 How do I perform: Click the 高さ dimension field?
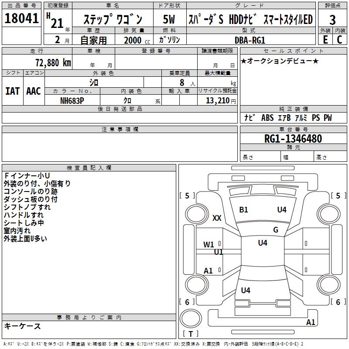330,156
